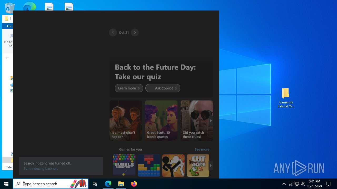Open the 'Great Scott! 10 iconic quotes' card
This screenshot has width=337, height=189.
click(x=161, y=120)
